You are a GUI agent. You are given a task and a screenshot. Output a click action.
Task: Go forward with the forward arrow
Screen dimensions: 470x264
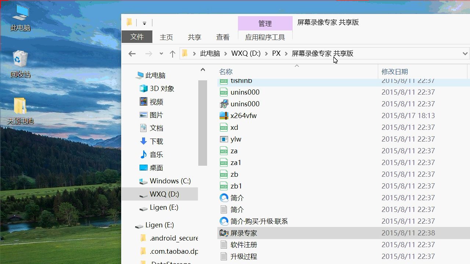pyautogui.click(x=149, y=54)
